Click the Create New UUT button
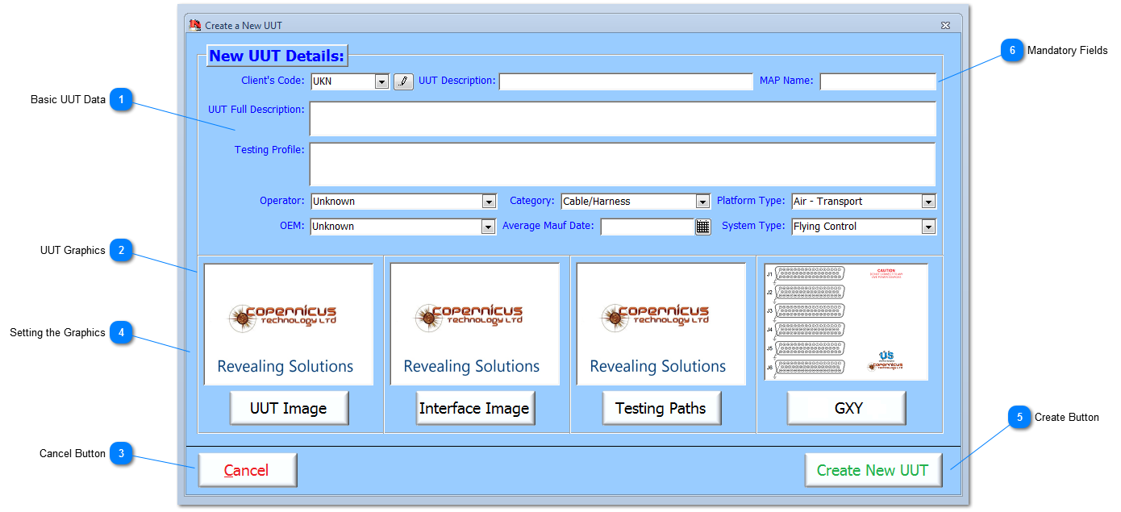Image resolution: width=1121 pixels, height=512 pixels. (x=873, y=470)
